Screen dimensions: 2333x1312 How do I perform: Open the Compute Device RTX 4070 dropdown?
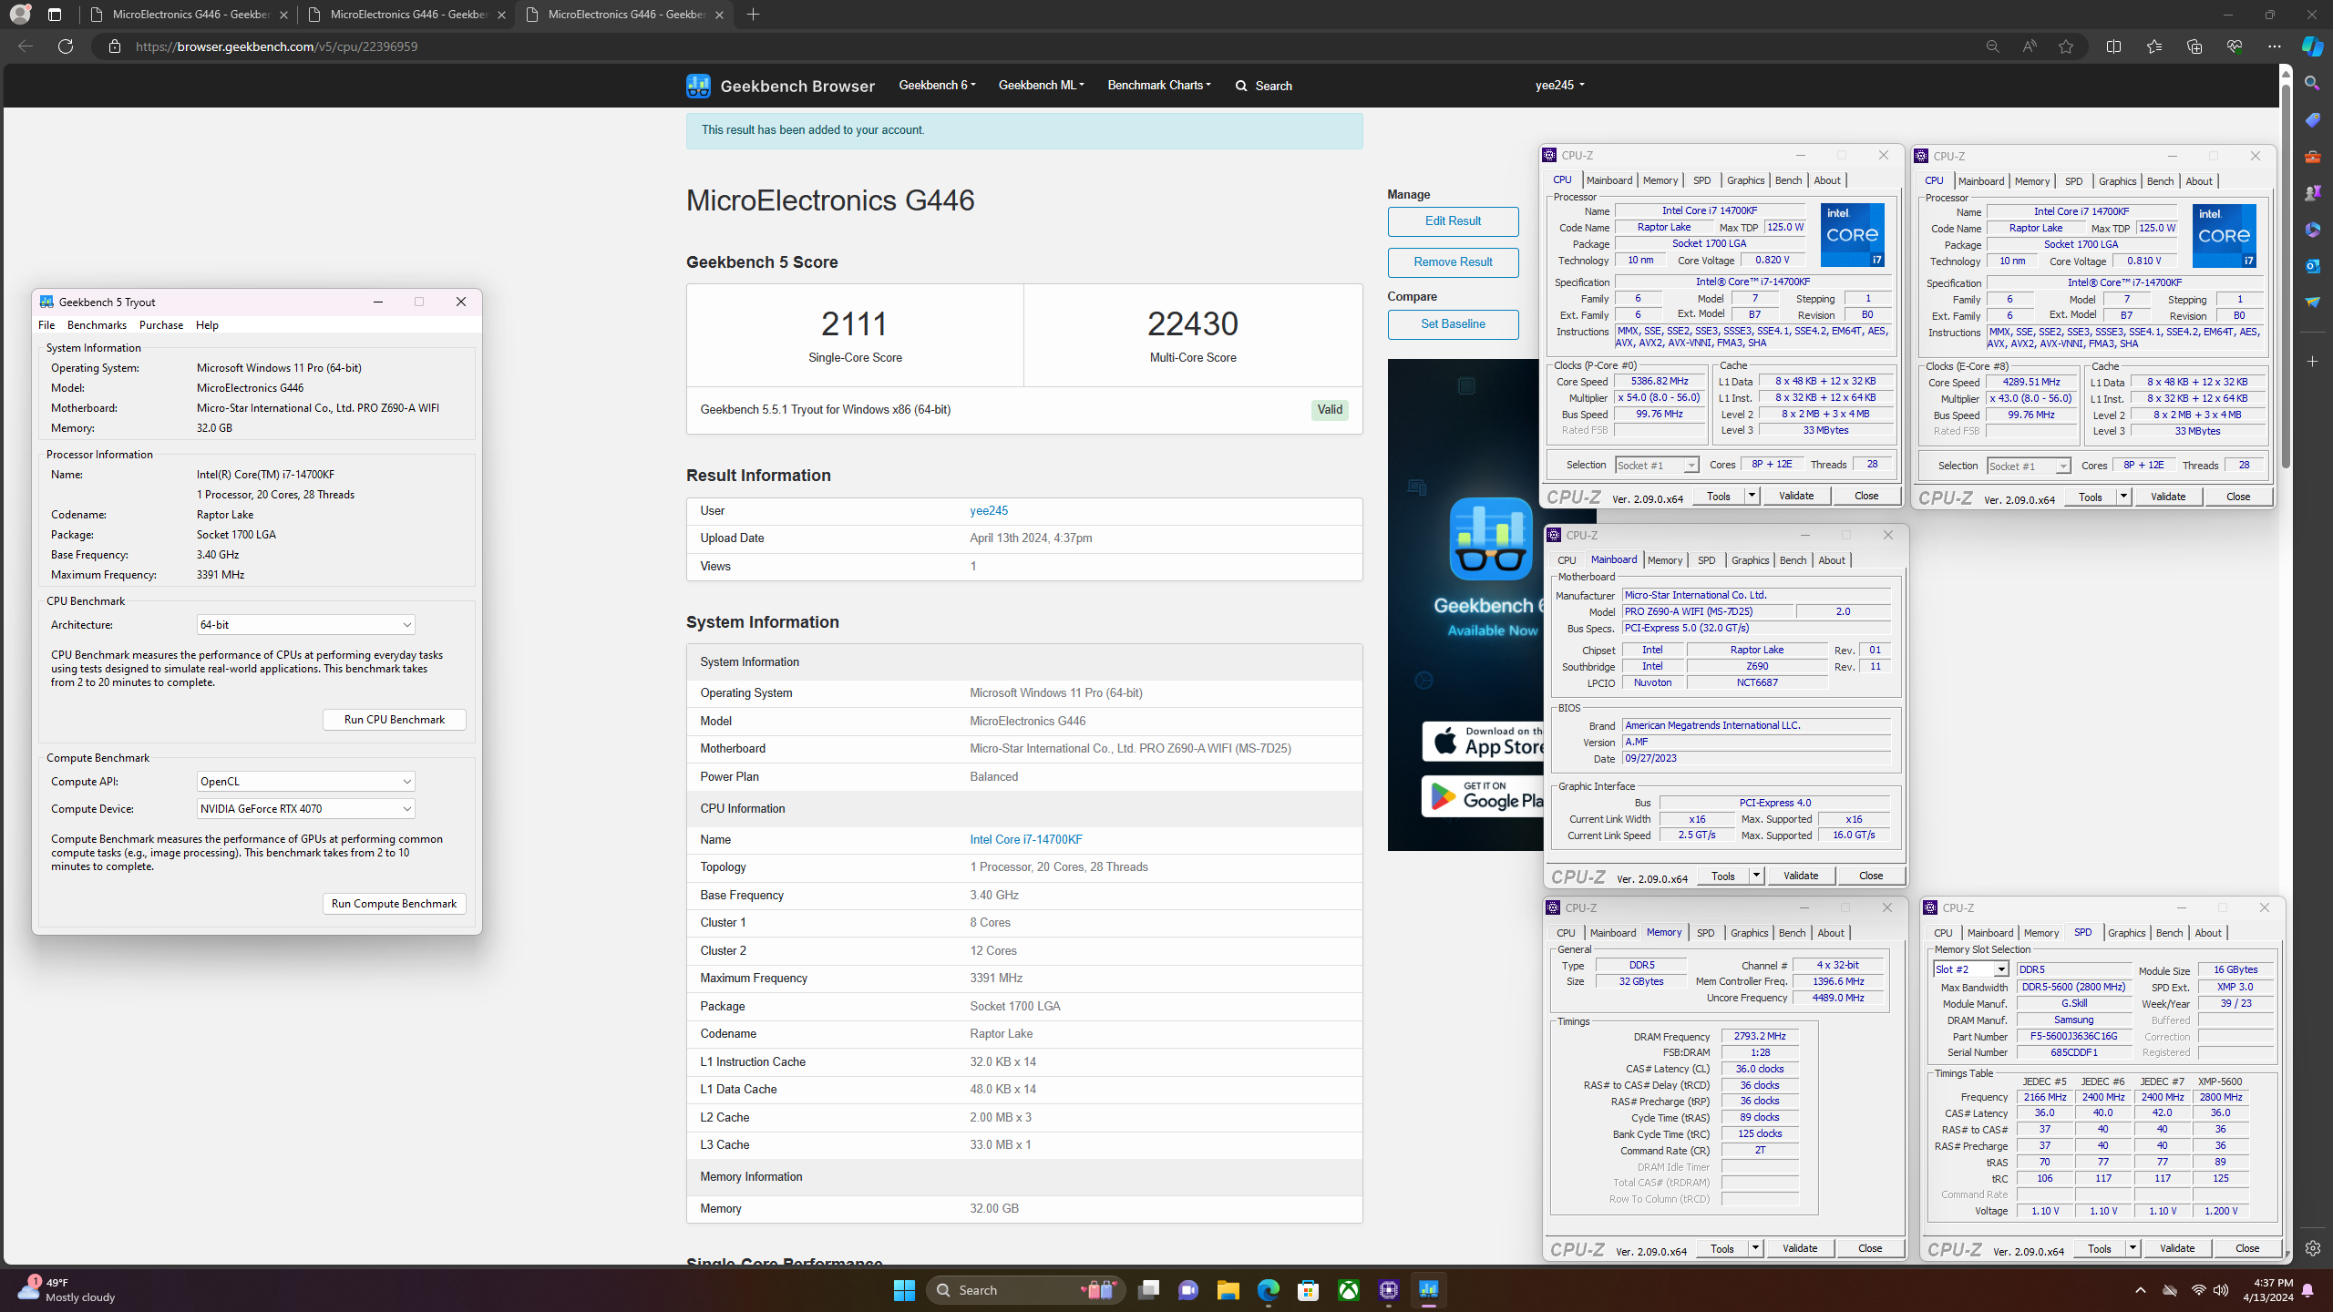coord(306,809)
